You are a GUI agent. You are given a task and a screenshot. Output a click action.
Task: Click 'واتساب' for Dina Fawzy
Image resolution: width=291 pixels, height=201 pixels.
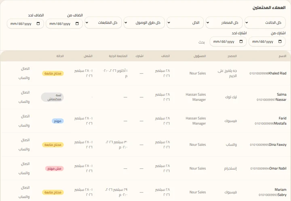click(x=24, y=149)
